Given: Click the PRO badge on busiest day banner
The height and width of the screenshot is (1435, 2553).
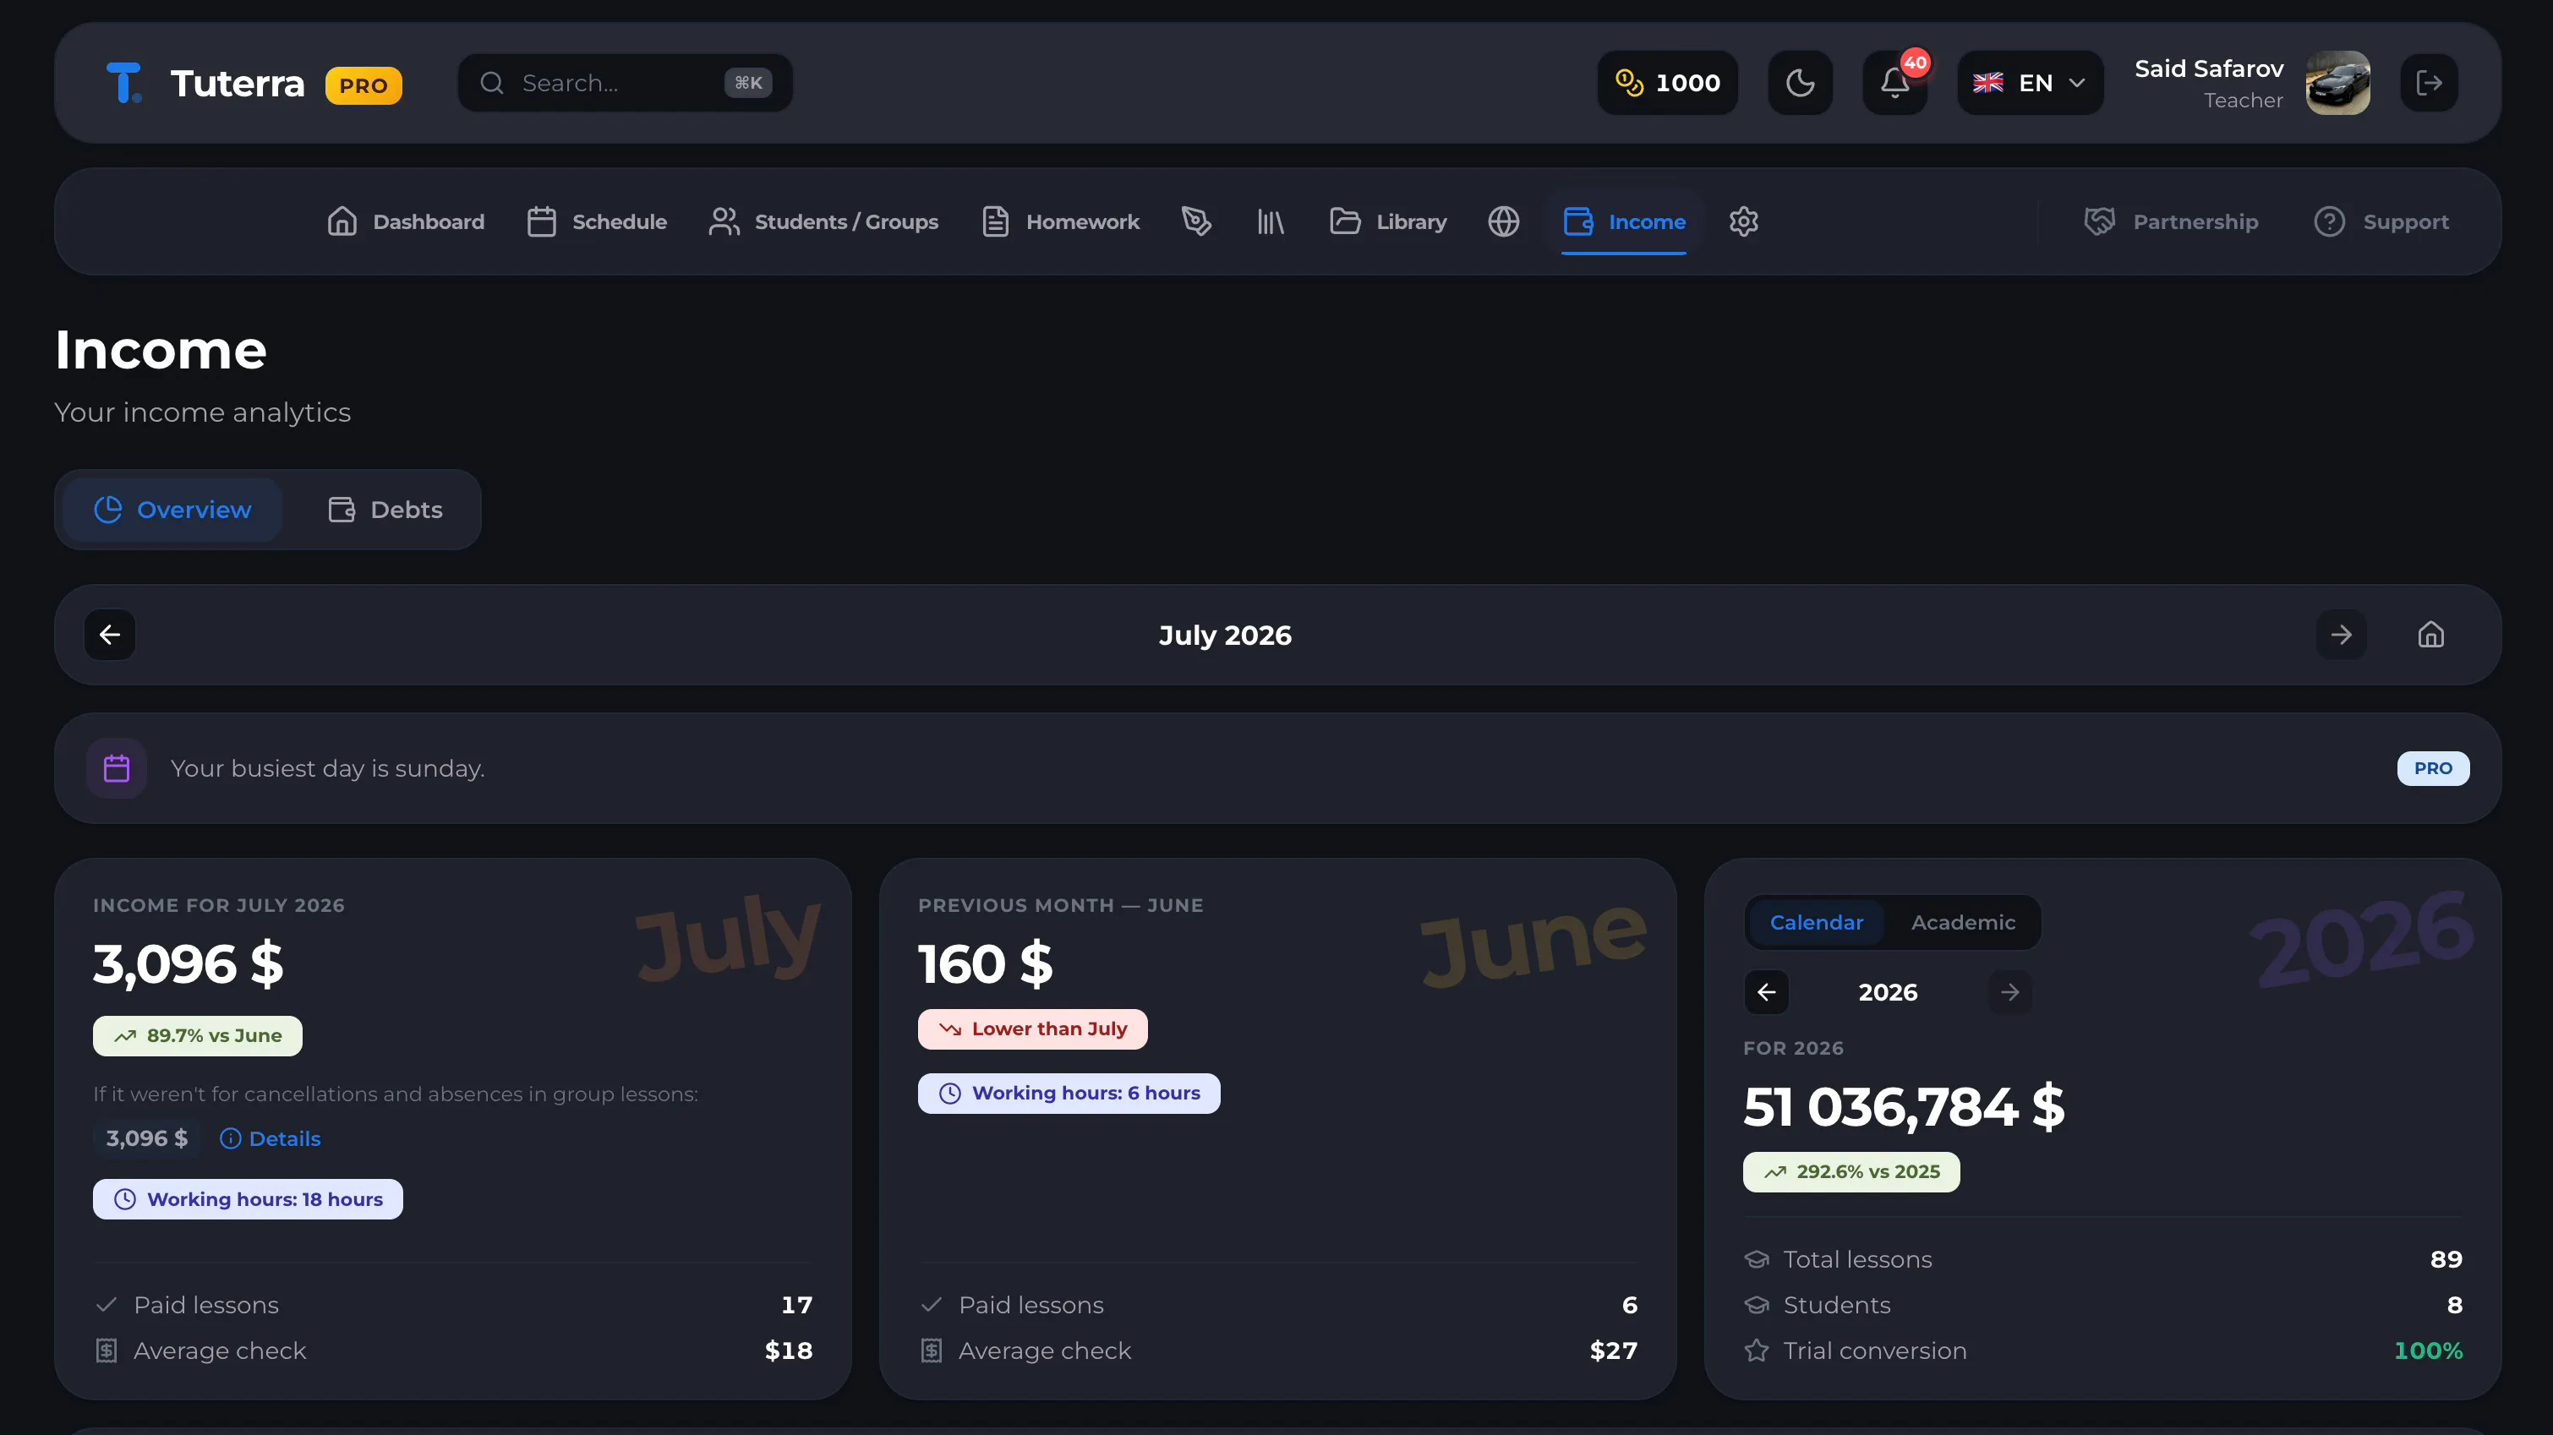Looking at the screenshot, I should point(2433,769).
